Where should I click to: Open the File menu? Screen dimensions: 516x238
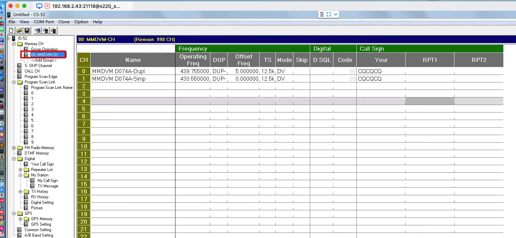click(12, 22)
